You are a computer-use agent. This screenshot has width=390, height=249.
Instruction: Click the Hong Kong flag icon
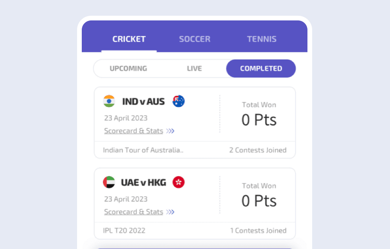[178, 182]
